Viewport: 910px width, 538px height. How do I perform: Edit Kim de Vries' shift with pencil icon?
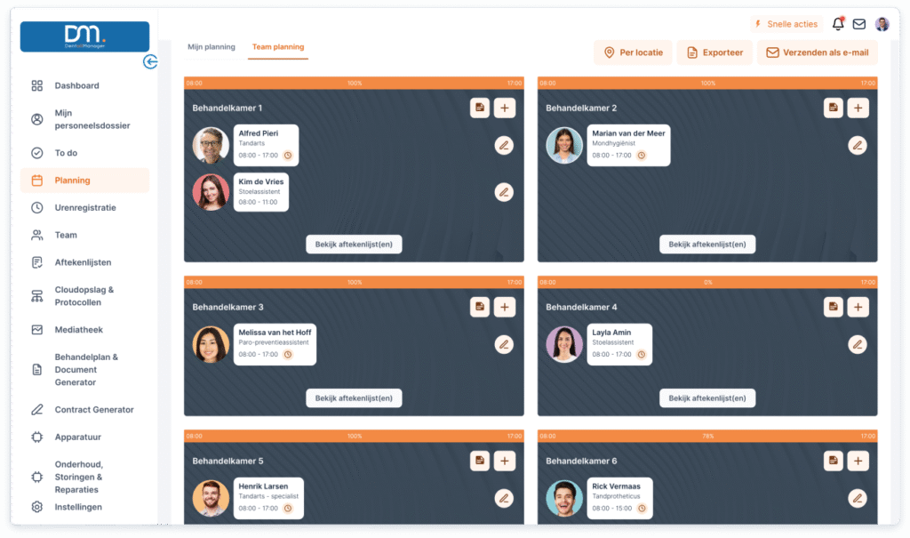[x=504, y=191]
